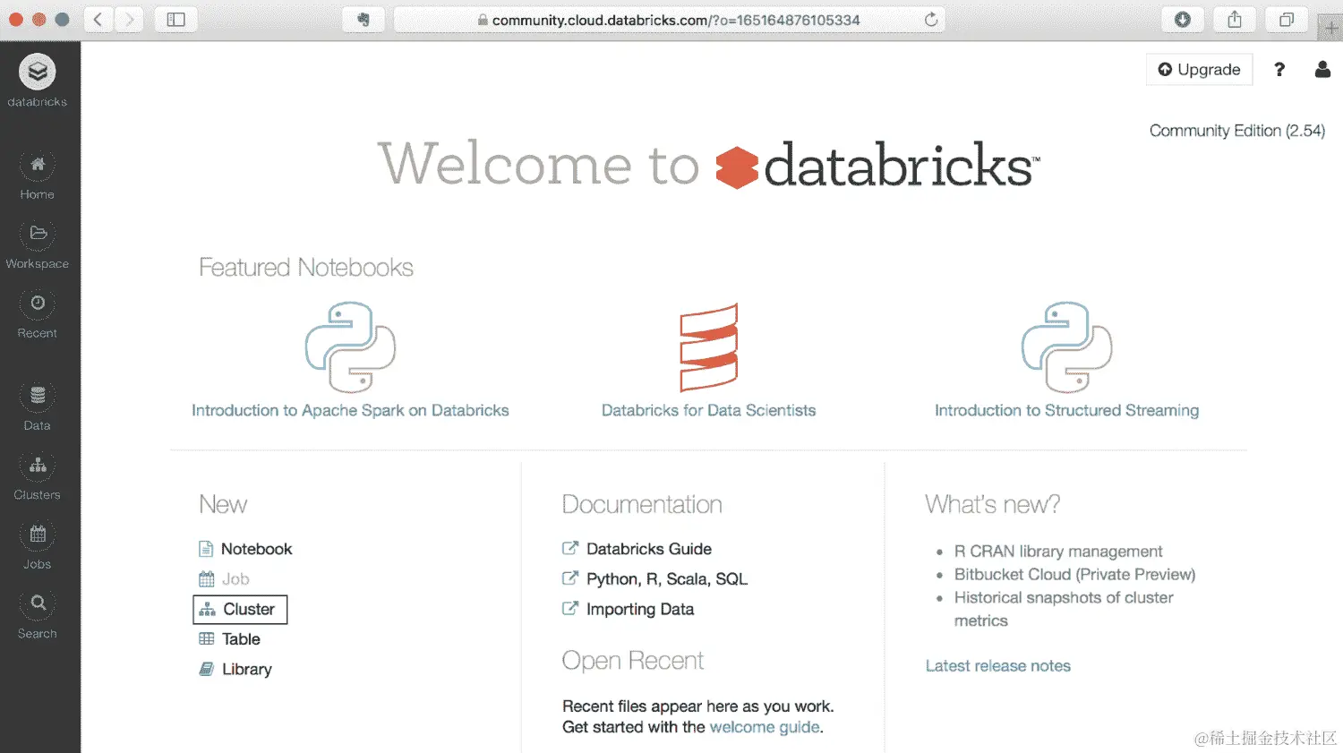Click the Library book icon under New

[x=207, y=669]
